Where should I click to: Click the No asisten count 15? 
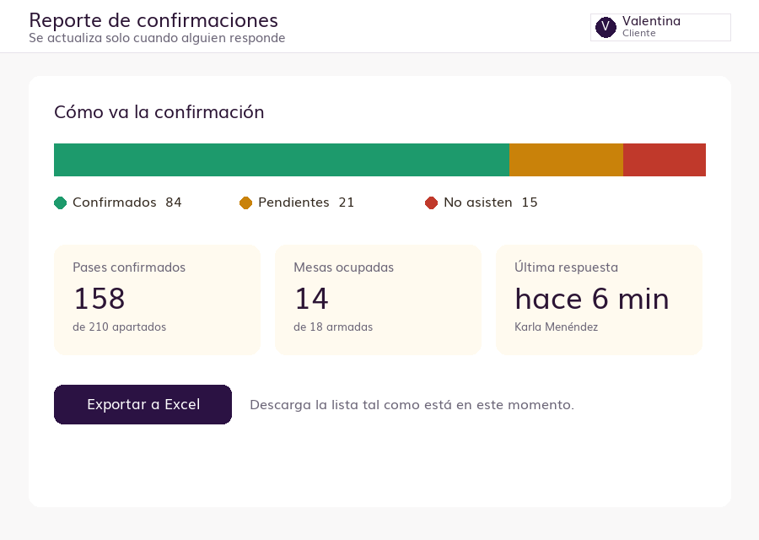[530, 202]
